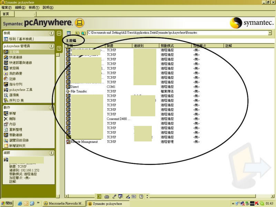The image size is (276, 207).
Task: Change the list view style toolbar icon
Action: pos(69,33)
